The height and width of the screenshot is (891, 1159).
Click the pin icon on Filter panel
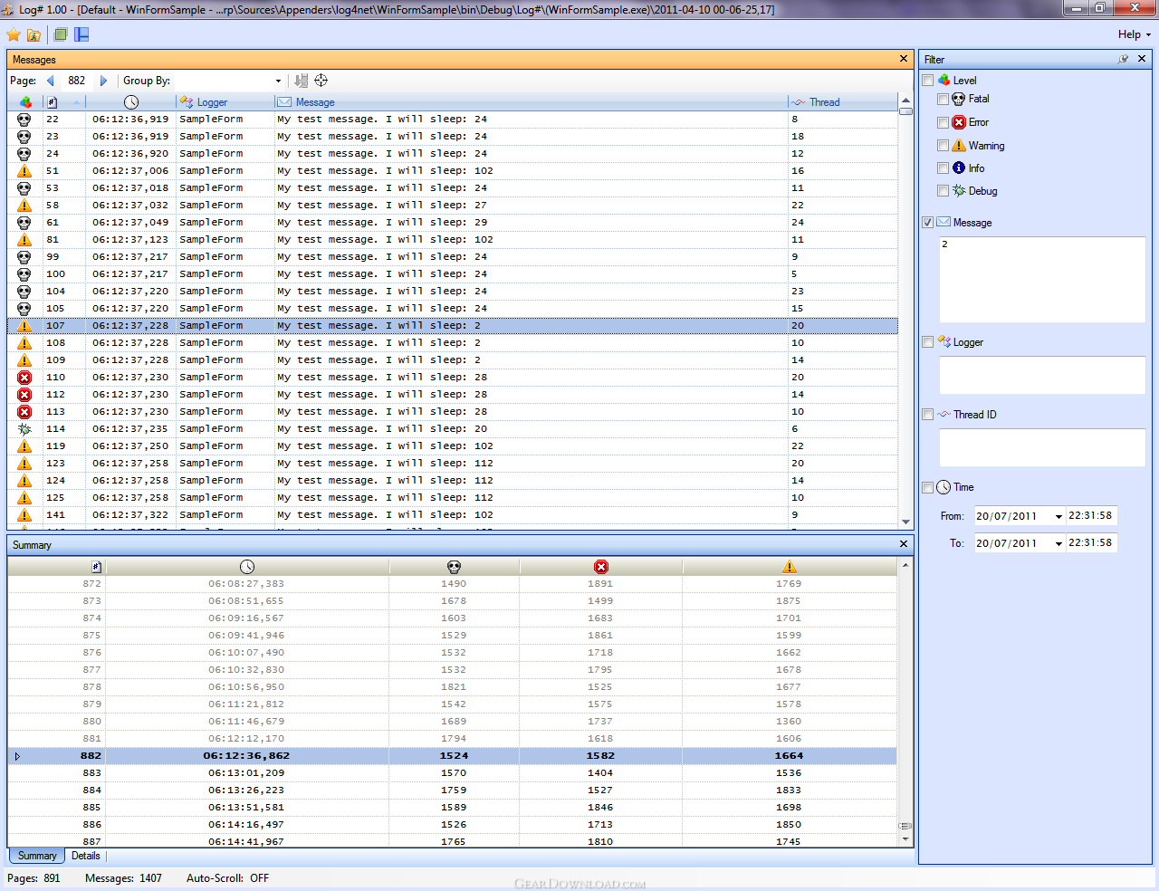click(x=1123, y=59)
